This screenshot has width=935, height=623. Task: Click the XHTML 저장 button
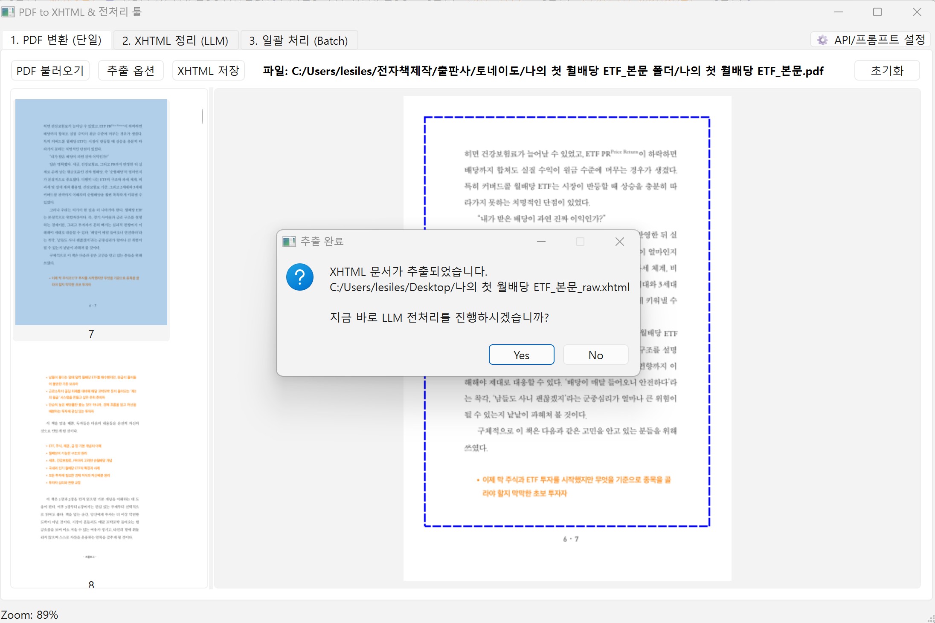click(208, 71)
